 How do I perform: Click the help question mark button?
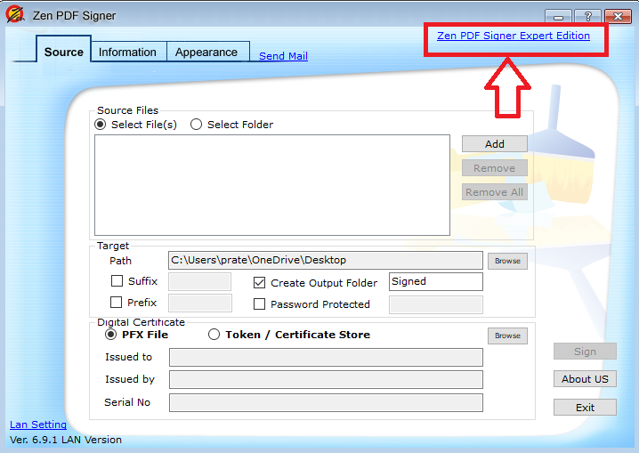pyautogui.click(x=587, y=16)
